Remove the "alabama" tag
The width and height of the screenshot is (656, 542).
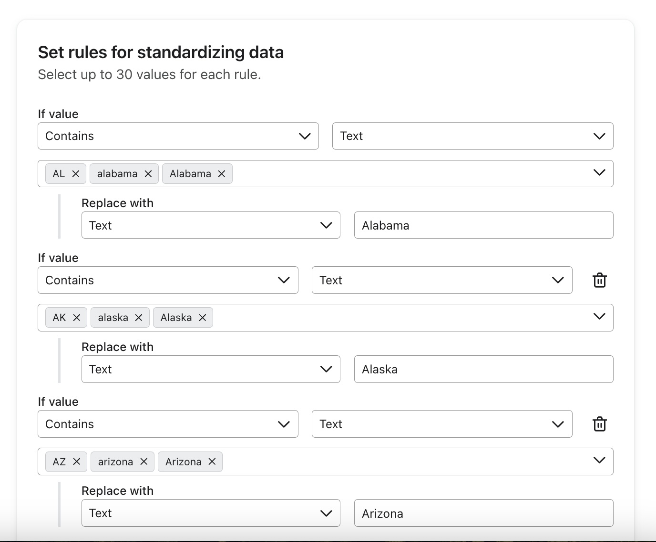148,173
